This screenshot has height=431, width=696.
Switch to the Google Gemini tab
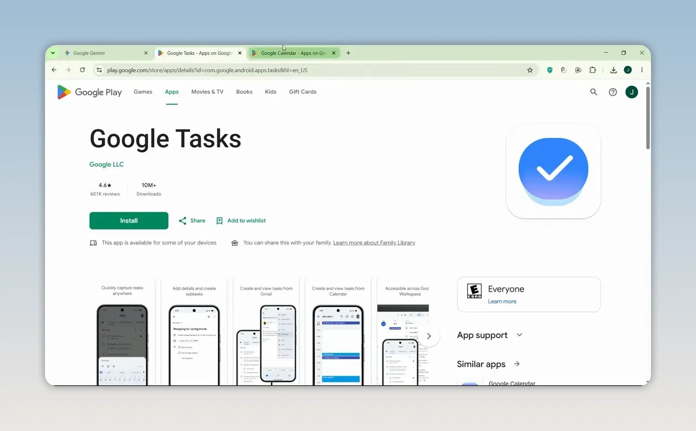coord(106,53)
